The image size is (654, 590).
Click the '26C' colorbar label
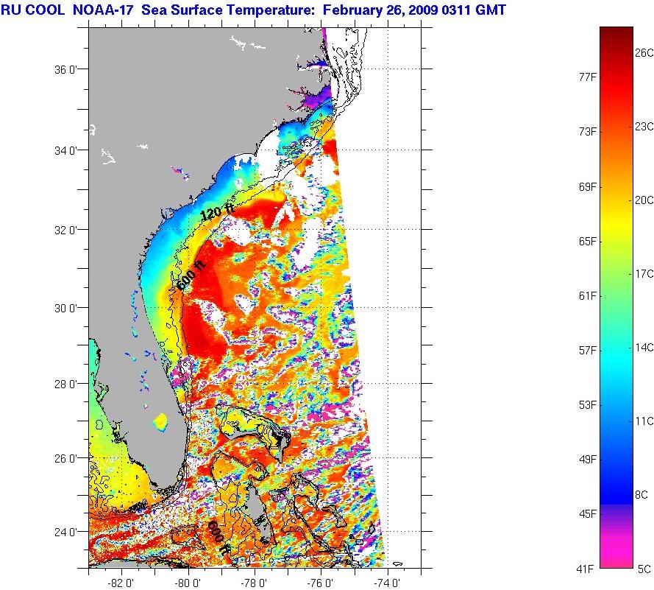click(x=644, y=53)
